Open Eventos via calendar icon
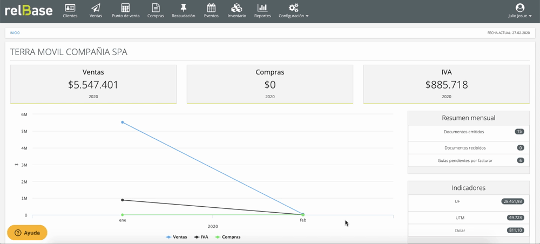 click(x=212, y=11)
